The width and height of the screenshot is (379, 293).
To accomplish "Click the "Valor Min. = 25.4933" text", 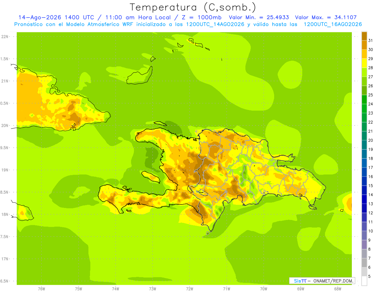I will (x=259, y=17).
